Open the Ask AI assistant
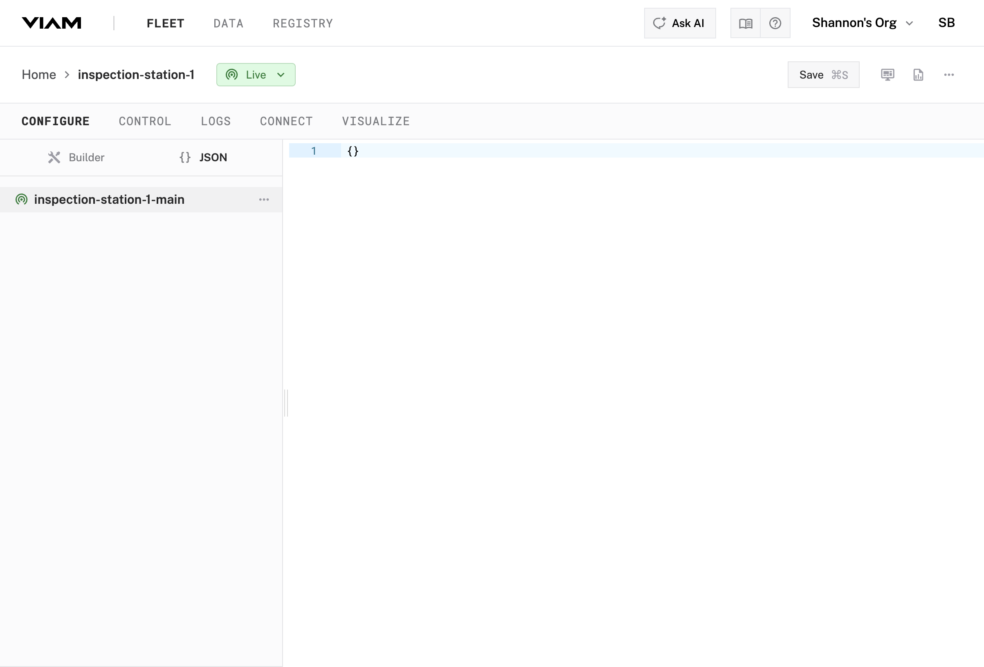The width and height of the screenshot is (984, 667). point(680,23)
